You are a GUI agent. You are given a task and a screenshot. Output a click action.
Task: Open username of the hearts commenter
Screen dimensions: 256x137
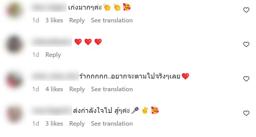click(x=51, y=42)
